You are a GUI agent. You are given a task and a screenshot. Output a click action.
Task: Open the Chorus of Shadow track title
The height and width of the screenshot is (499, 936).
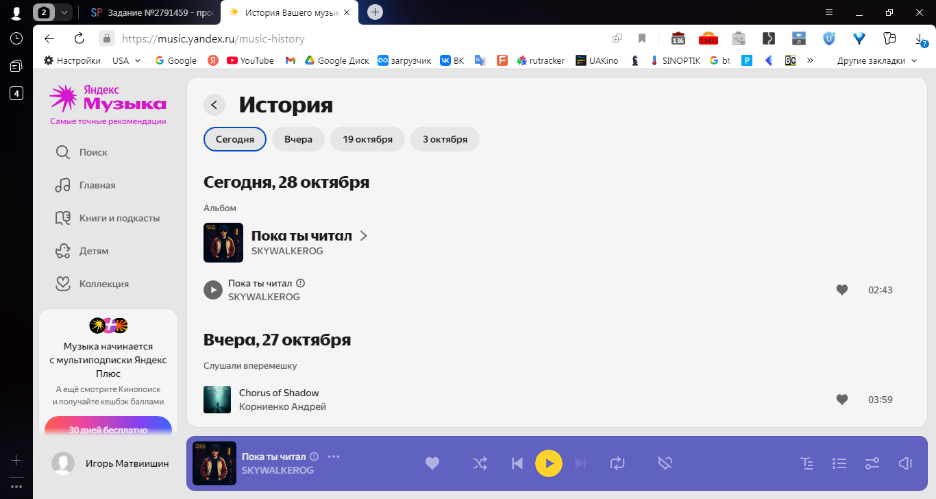click(279, 393)
